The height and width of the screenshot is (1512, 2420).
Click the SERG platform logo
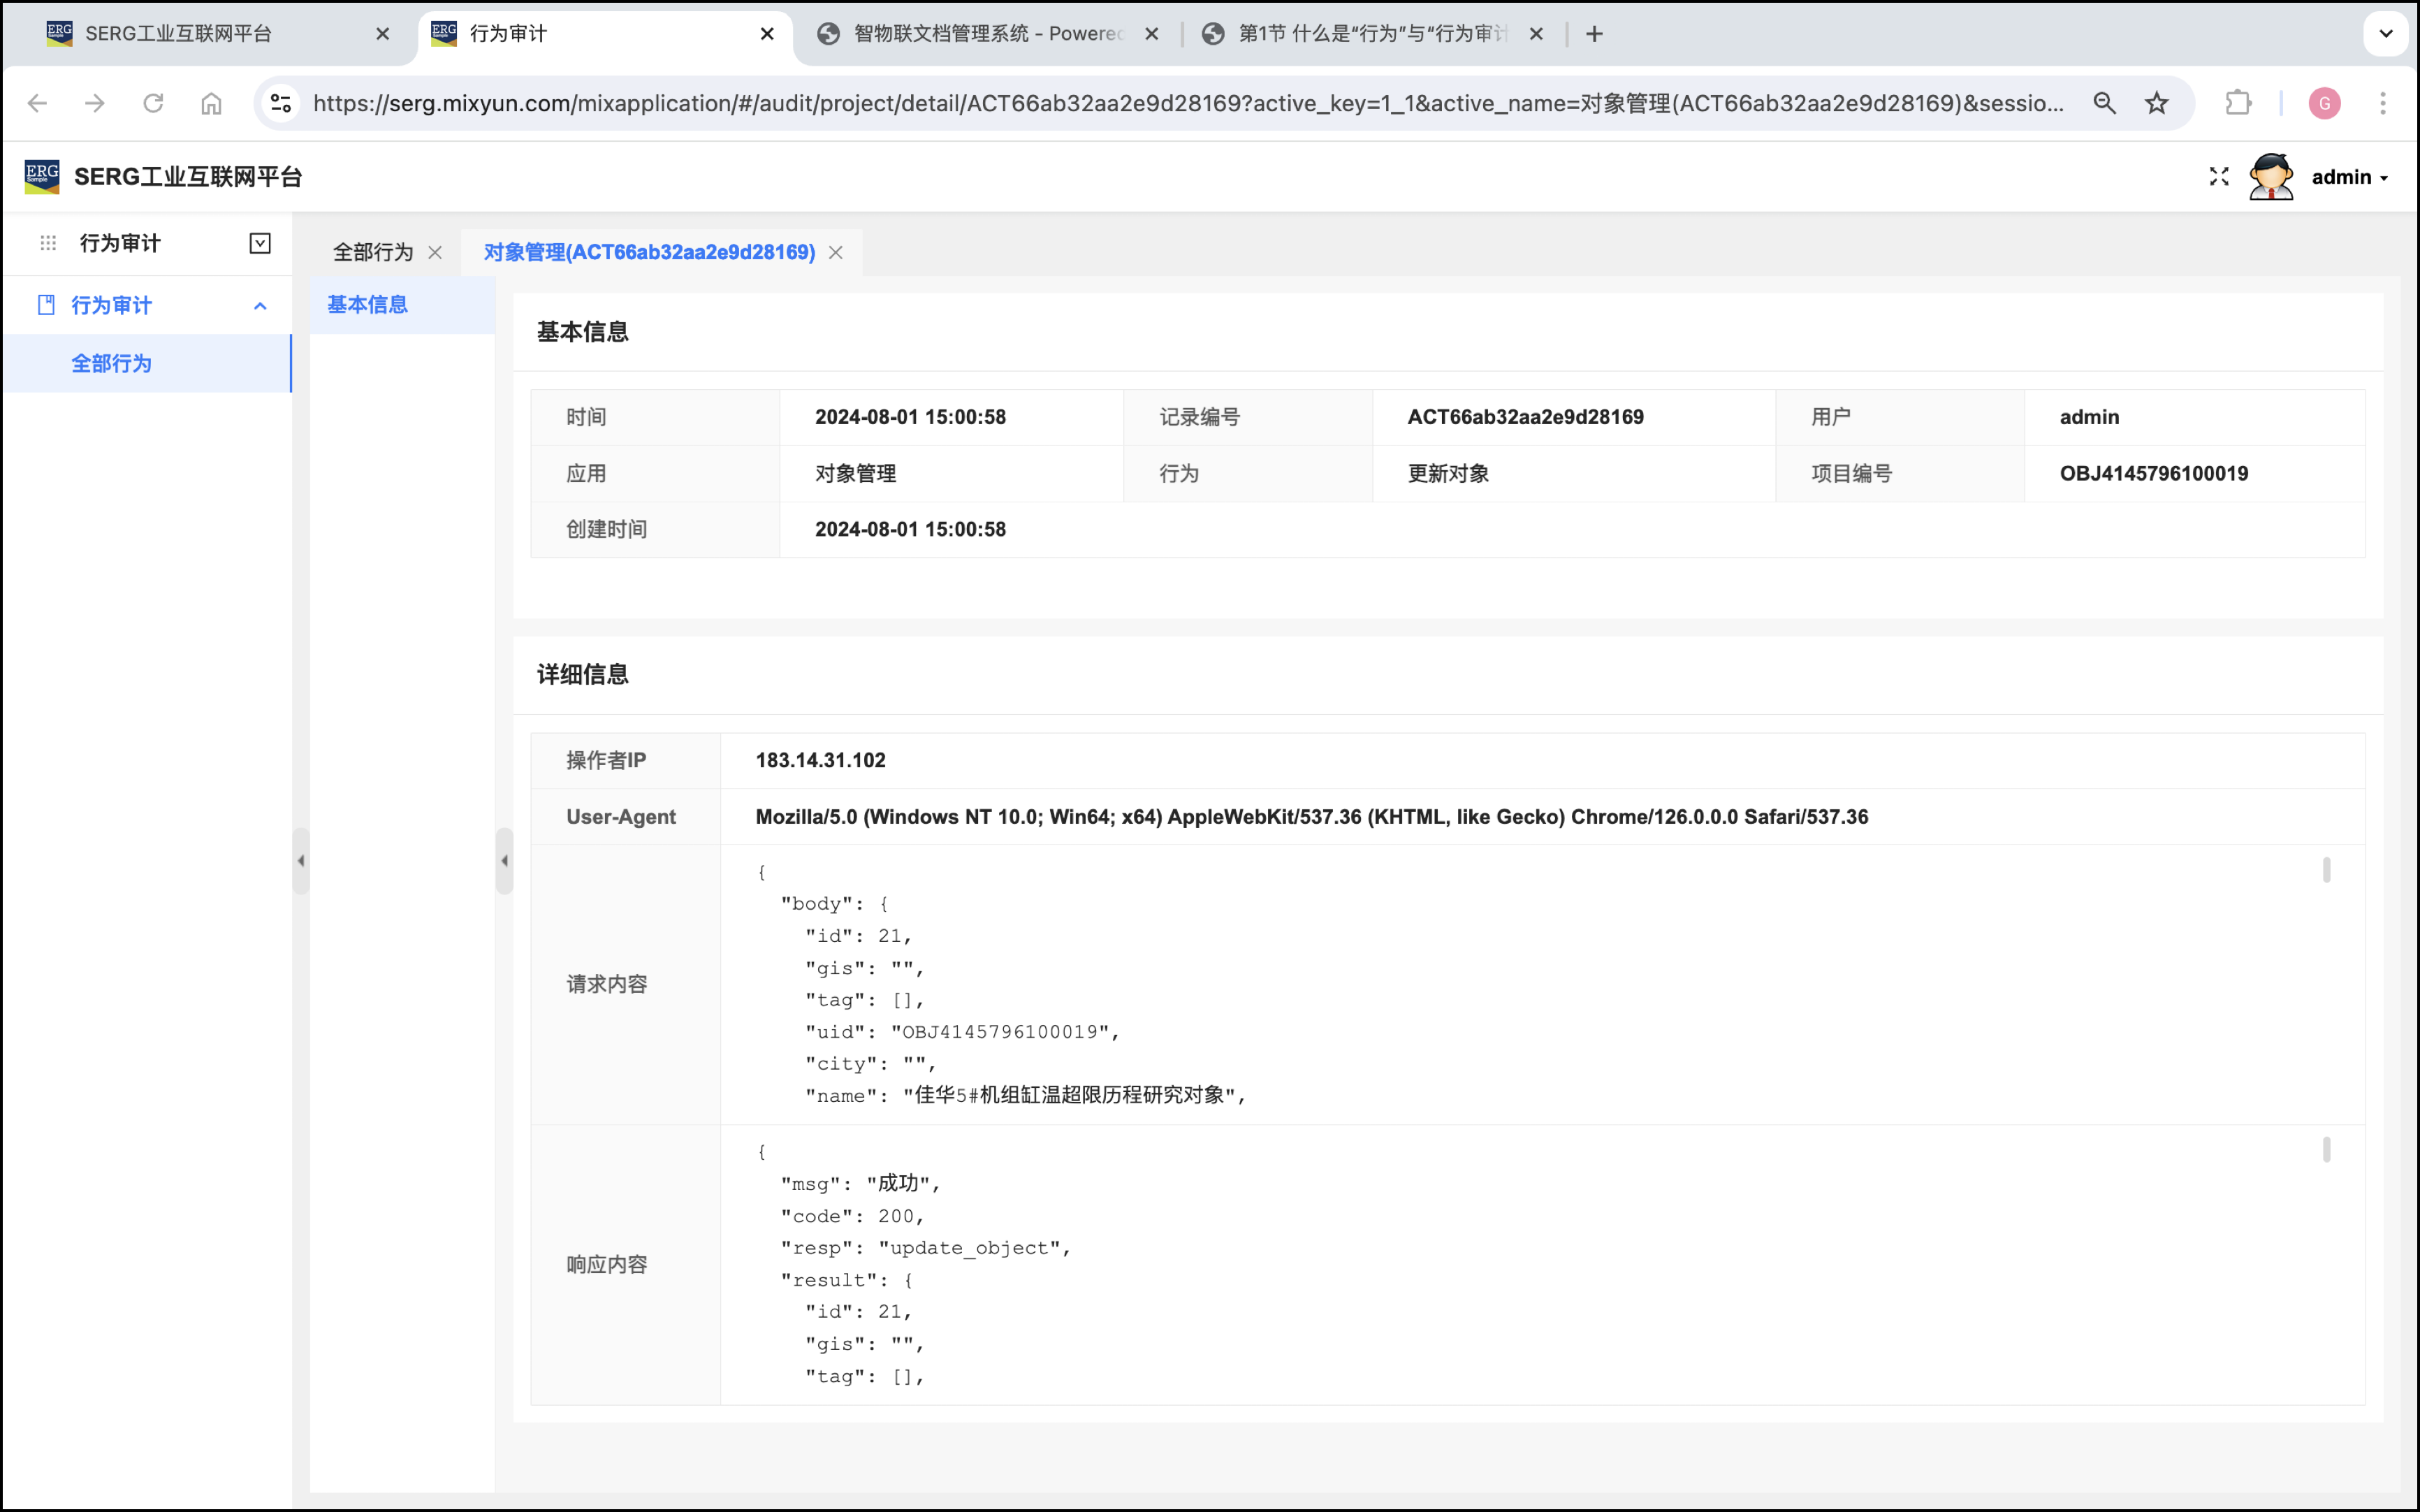[x=42, y=177]
